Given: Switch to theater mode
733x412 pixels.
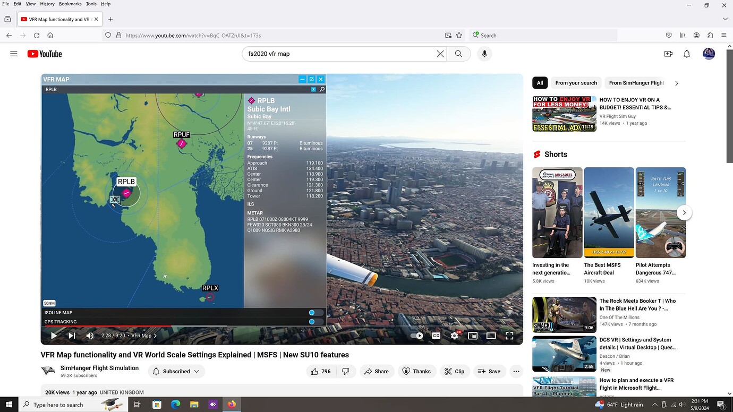Looking at the screenshot, I should coord(491,336).
